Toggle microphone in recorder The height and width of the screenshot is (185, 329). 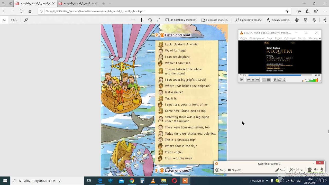pyautogui.click(x=322, y=170)
